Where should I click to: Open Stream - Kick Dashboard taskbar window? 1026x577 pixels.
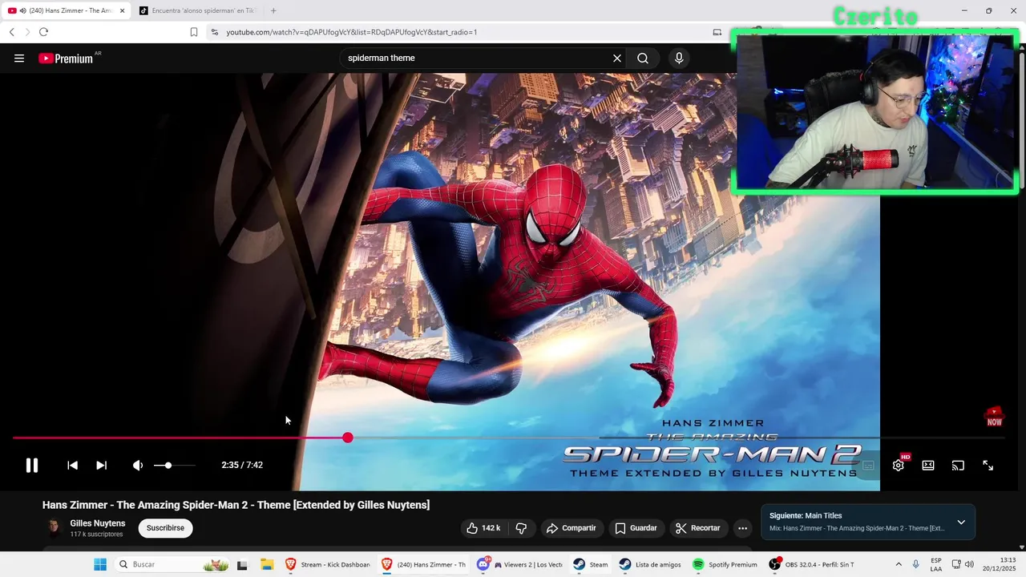(x=328, y=564)
